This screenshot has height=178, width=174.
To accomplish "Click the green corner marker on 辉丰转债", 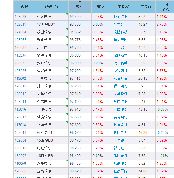I will (x=67, y=83).
